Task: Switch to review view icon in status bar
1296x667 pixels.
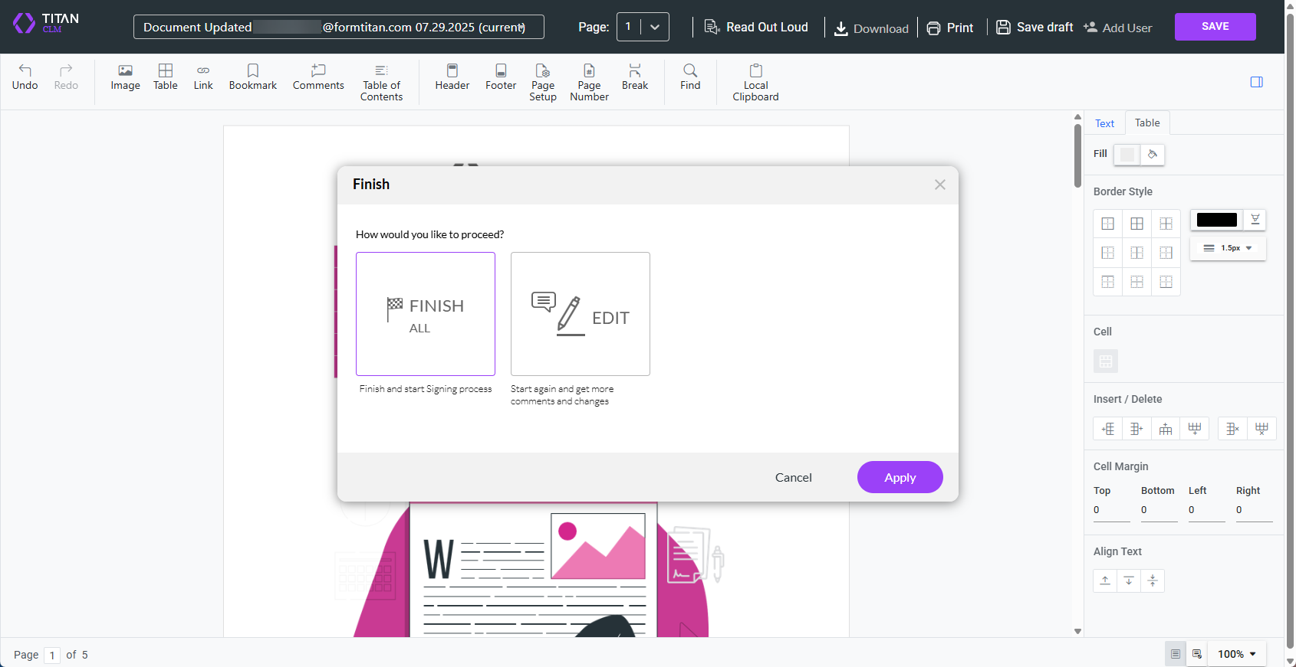Action: coord(1197,654)
